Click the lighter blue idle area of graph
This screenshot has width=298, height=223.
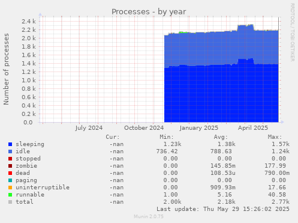point(221,48)
